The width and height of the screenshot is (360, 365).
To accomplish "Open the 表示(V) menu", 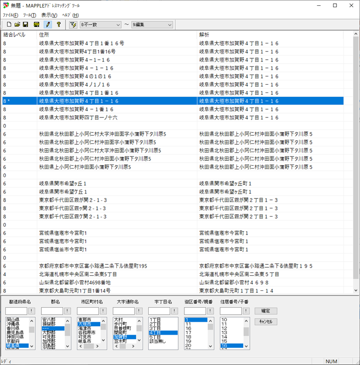I will point(49,15).
